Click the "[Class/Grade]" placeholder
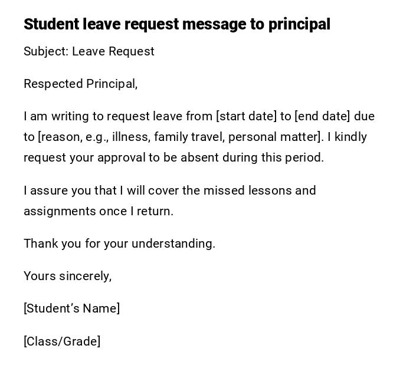Screen dimensions: 413x378 [x=62, y=341]
